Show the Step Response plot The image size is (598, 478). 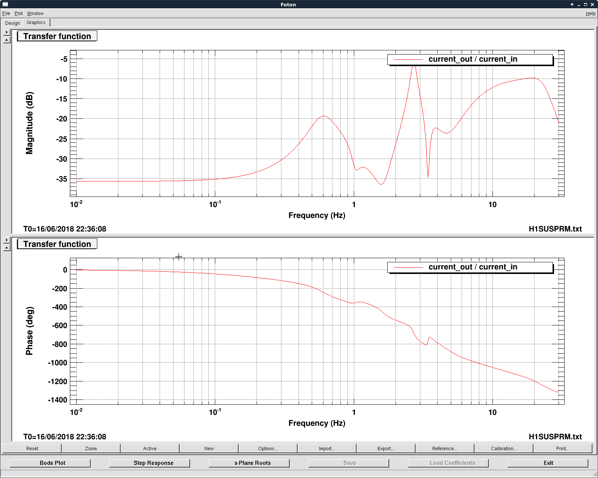(x=153, y=463)
